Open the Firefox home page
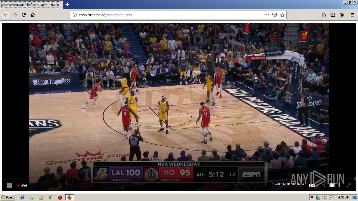This screenshot has height=201, width=358. click(33, 15)
